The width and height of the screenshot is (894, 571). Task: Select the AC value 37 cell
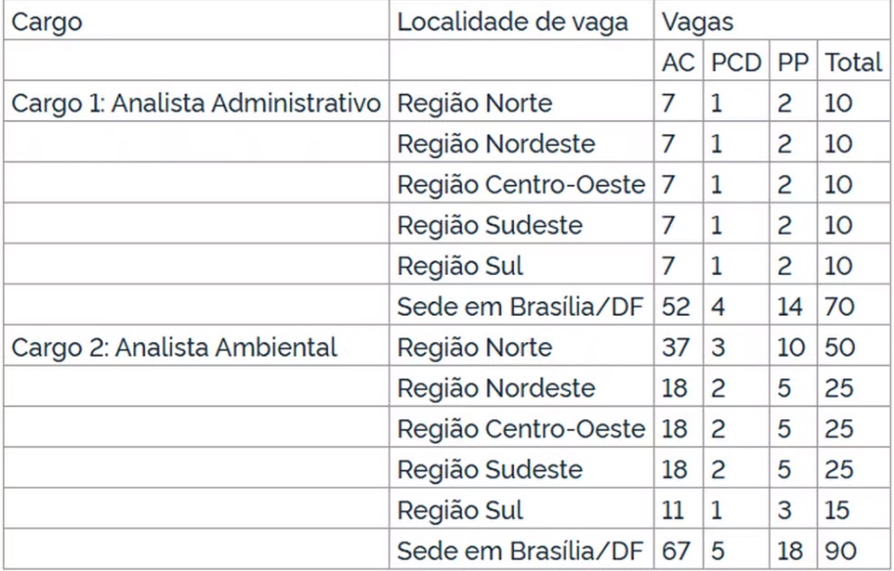click(x=675, y=347)
